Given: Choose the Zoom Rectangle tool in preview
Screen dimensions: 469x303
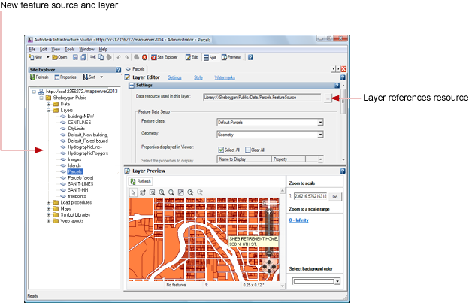Looking at the screenshot, I should [x=153, y=192].
